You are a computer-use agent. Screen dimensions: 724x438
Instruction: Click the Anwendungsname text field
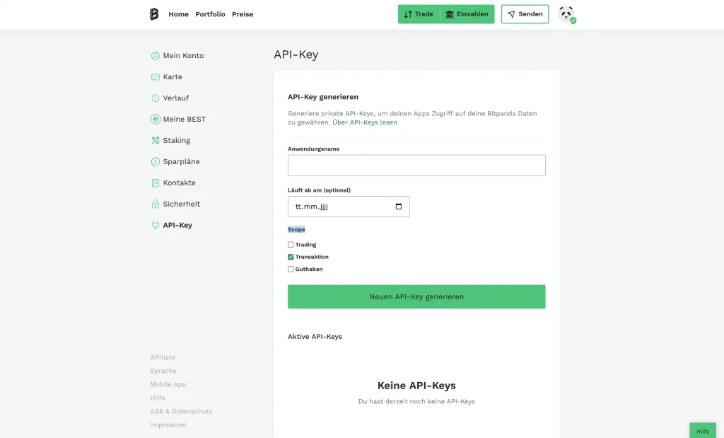(x=416, y=166)
